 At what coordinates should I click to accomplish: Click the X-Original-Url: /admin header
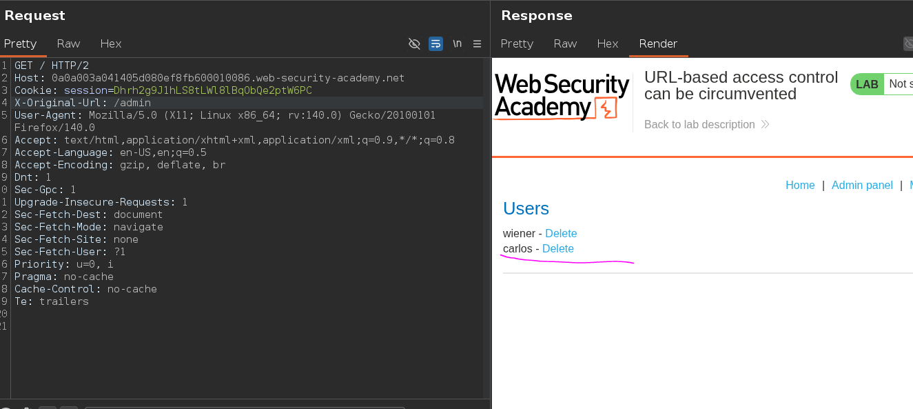pyautogui.click(x=83, y=103)
